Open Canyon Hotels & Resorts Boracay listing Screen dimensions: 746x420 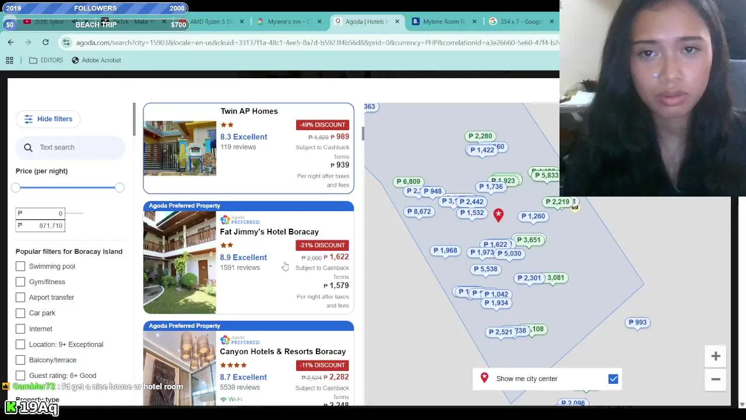[283, 352]
